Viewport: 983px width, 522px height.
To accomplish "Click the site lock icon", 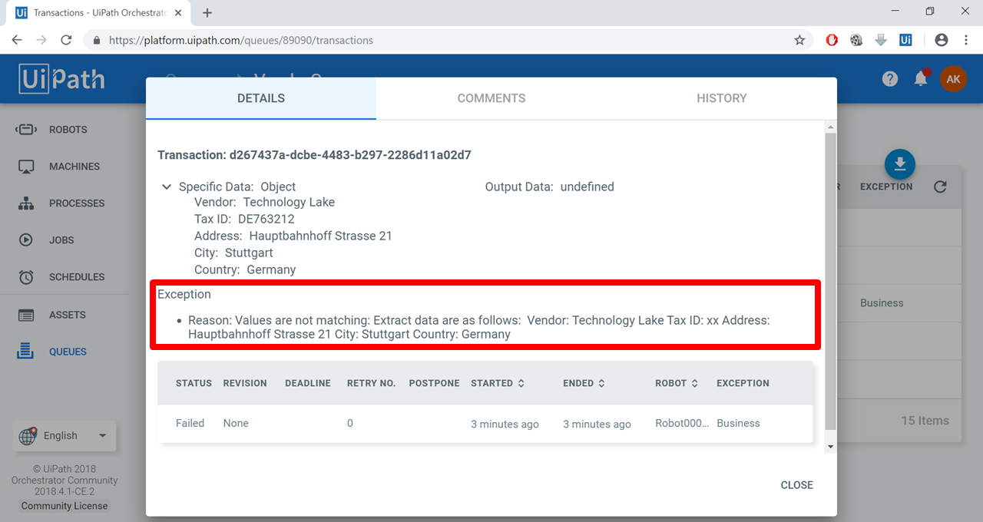I will [98, 40].
